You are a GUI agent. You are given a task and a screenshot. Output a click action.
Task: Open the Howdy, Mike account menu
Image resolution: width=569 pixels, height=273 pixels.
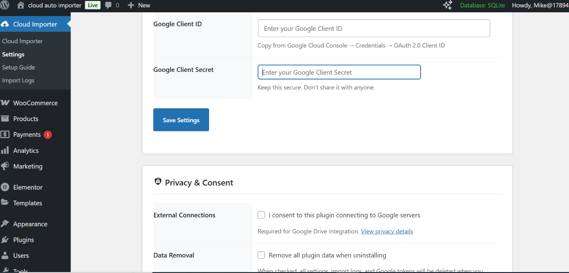pyautogui.click(x=540, y=5)
